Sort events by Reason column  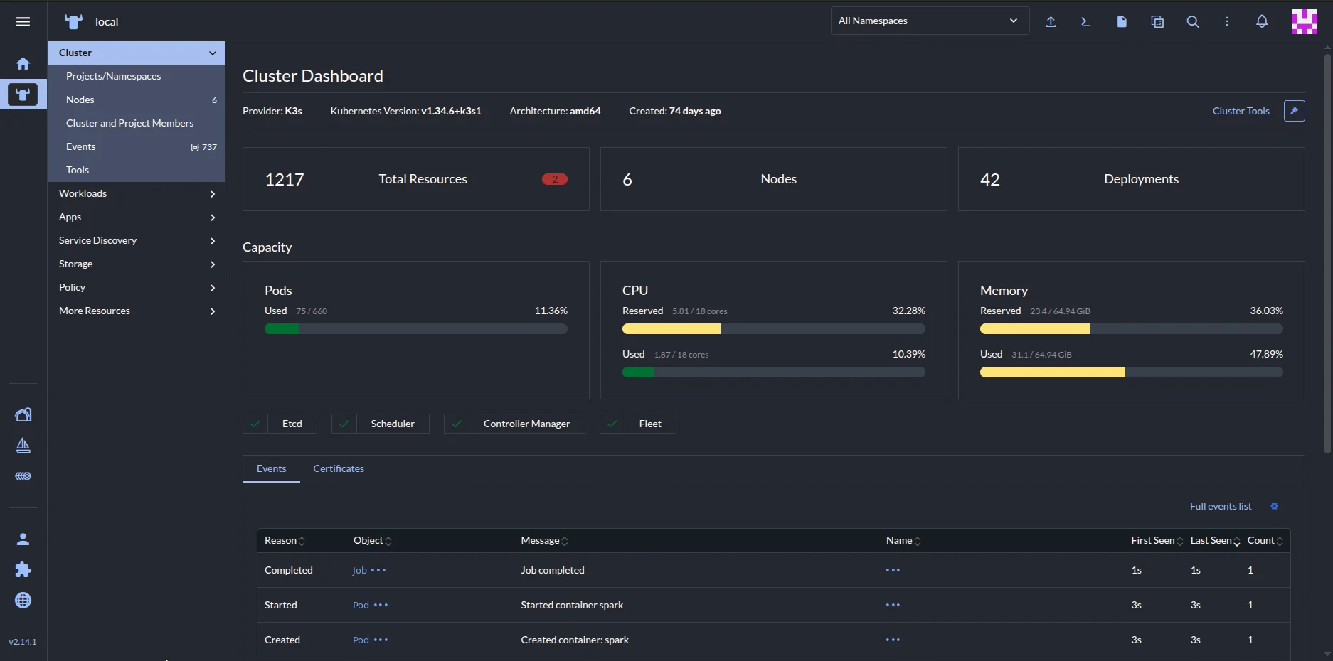tap(285, 540)
